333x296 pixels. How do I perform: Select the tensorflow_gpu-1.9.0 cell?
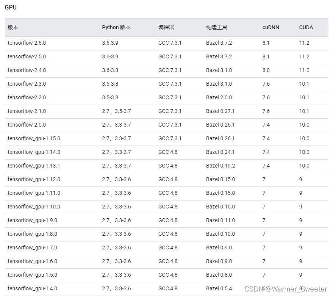pos(33,220)
